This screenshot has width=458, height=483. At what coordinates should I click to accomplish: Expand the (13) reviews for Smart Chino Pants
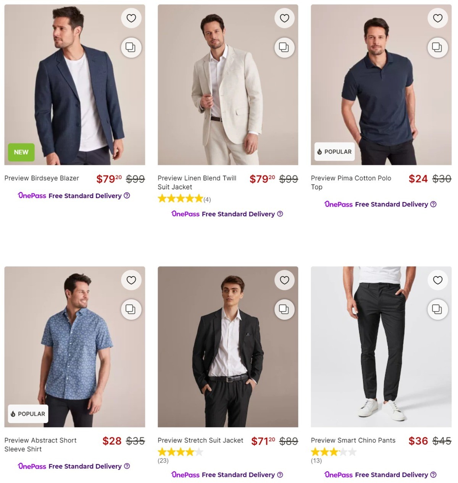tap(316, 460)
